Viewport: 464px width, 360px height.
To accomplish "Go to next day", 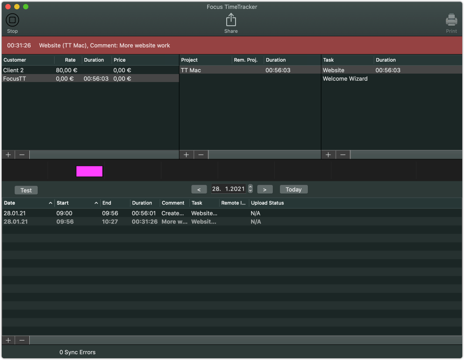I will [x=265, y=190].
